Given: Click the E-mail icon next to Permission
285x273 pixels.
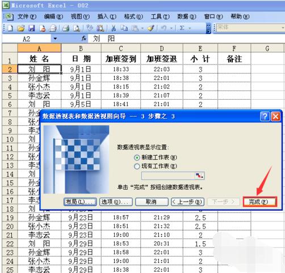Looking at the screenshot, I should tap(53, 28).
